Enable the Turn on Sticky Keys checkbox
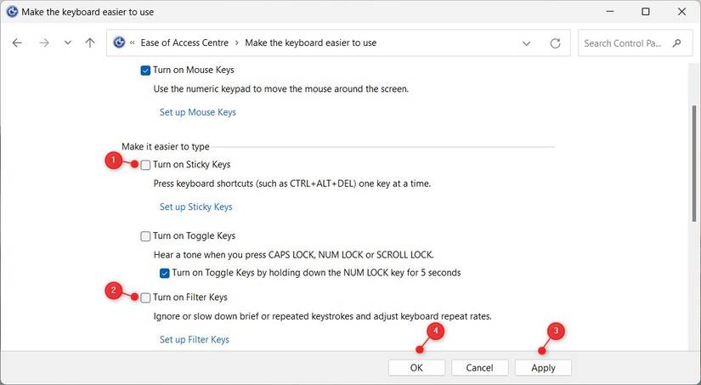The height and width of the screenshot is (385, 701). (x=146, y=165)
